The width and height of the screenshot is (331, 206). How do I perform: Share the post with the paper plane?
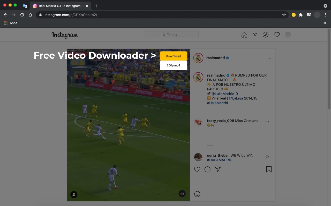tap(218, 169)
